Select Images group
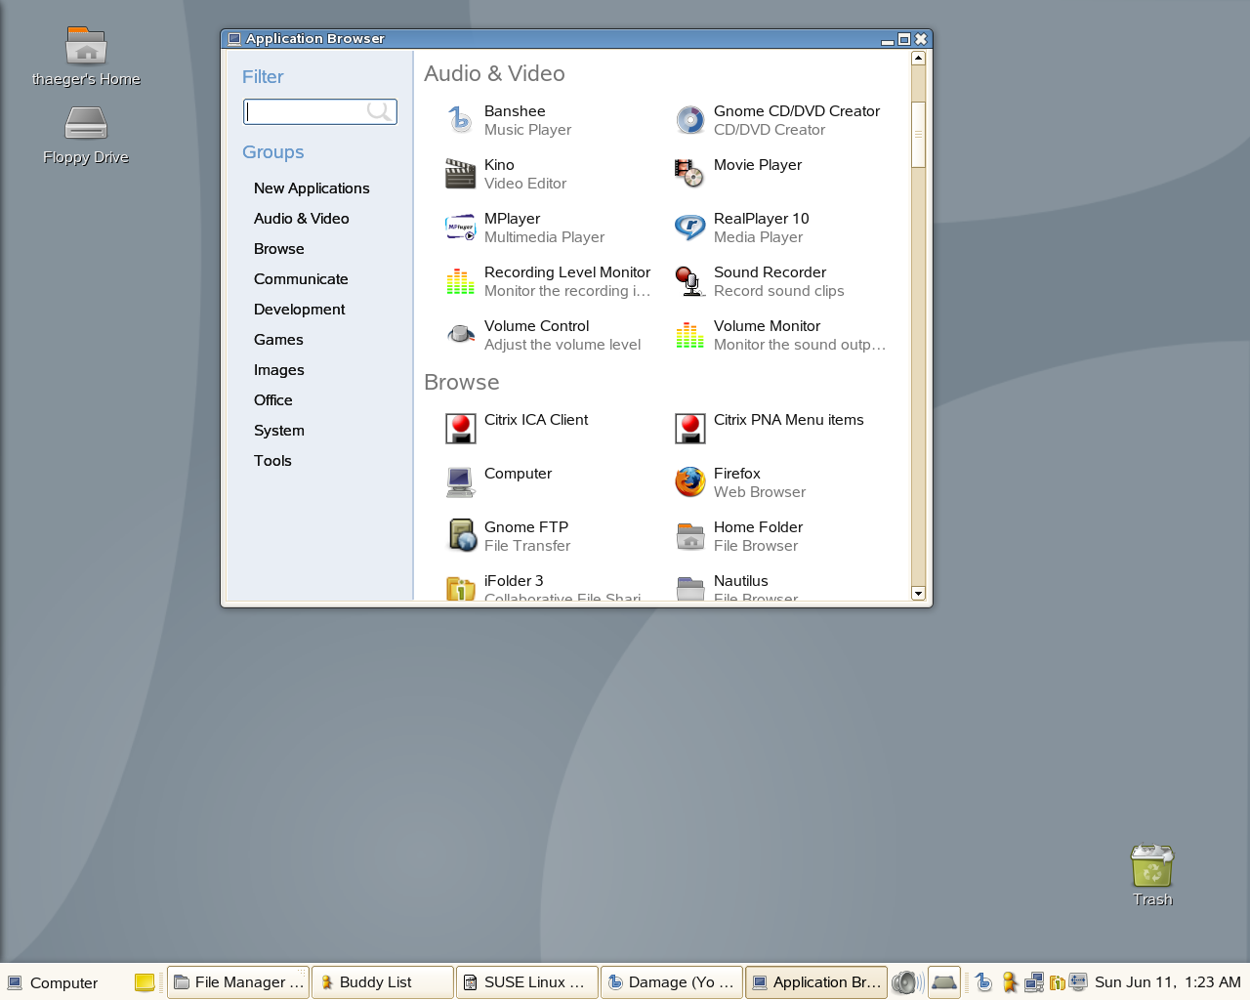The height and width of the screenshot is (1000, 1250). 279,370
